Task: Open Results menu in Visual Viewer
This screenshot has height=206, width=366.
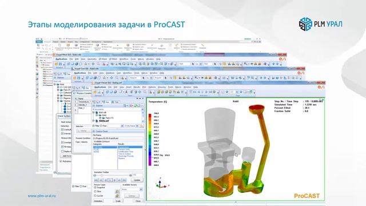Action: (x=137, y=87)
